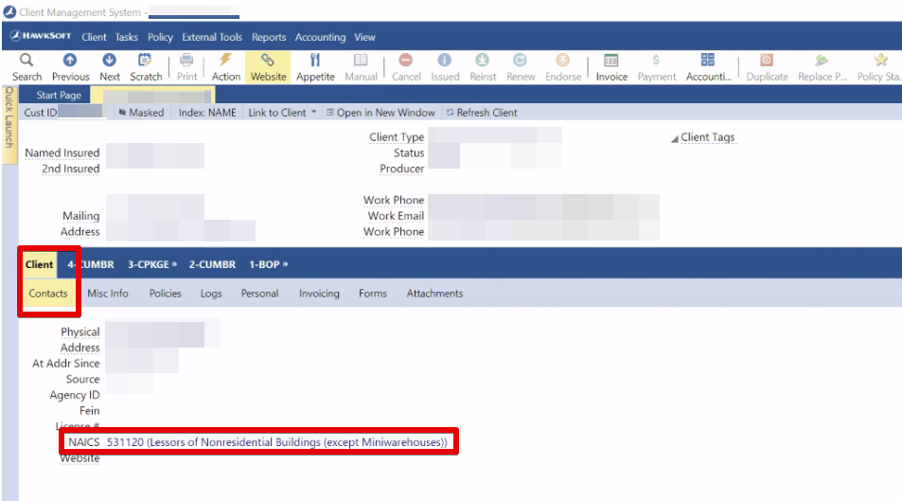Click the Replace Policy icon

coord(822,60)
